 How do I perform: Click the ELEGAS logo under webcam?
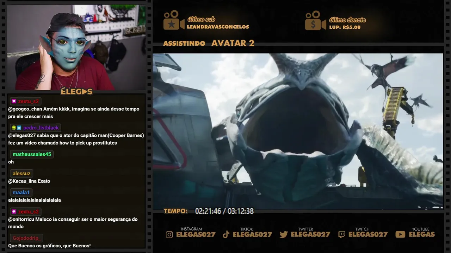point(76,92)
